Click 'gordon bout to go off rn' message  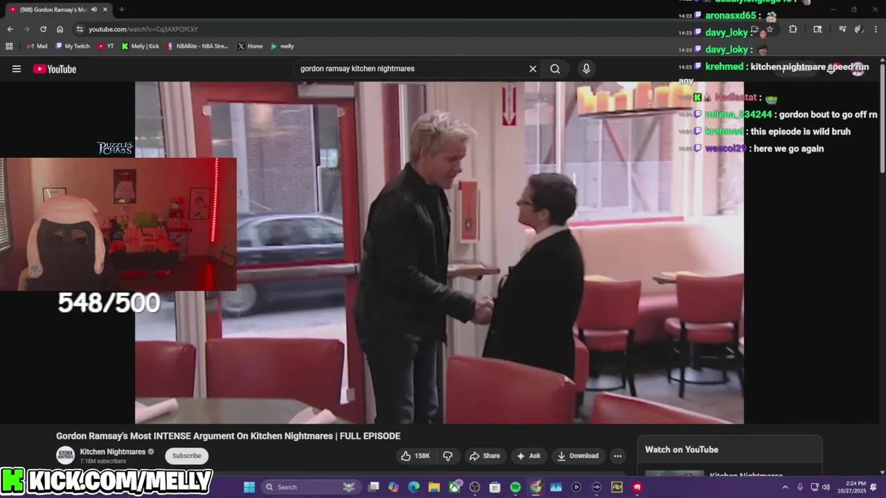pos(828,115)
